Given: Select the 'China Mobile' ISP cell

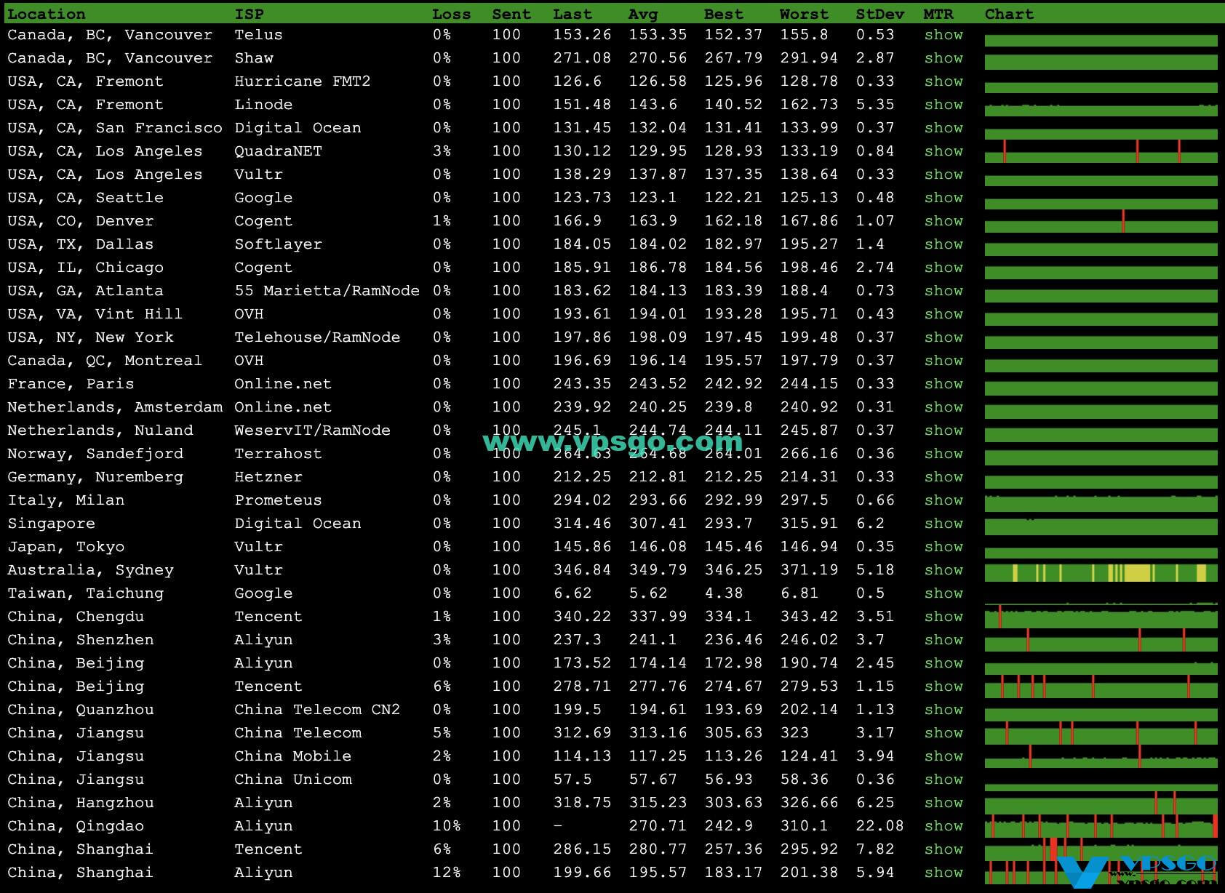Looking at the screenshot, I should (x=292, y=756).
